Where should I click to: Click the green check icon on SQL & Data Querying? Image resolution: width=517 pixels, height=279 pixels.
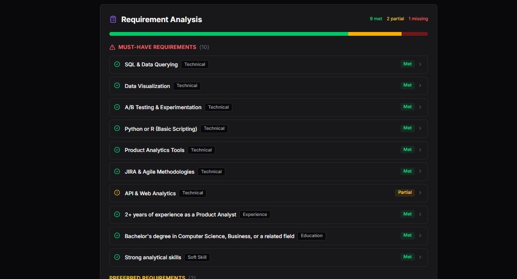click(x=117, y=64)
